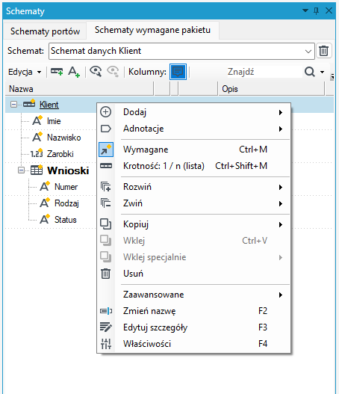Switch to the Schematy portów tab
The height and width of the screenshot is (394, 339).
coord(45,31)
